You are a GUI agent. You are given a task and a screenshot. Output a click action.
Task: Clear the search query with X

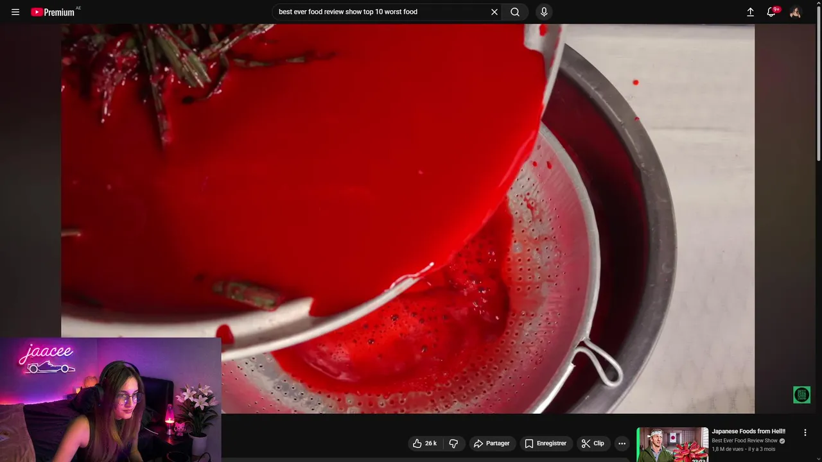494,12
